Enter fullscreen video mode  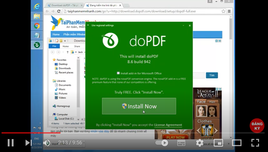click(x=255, y=143)
